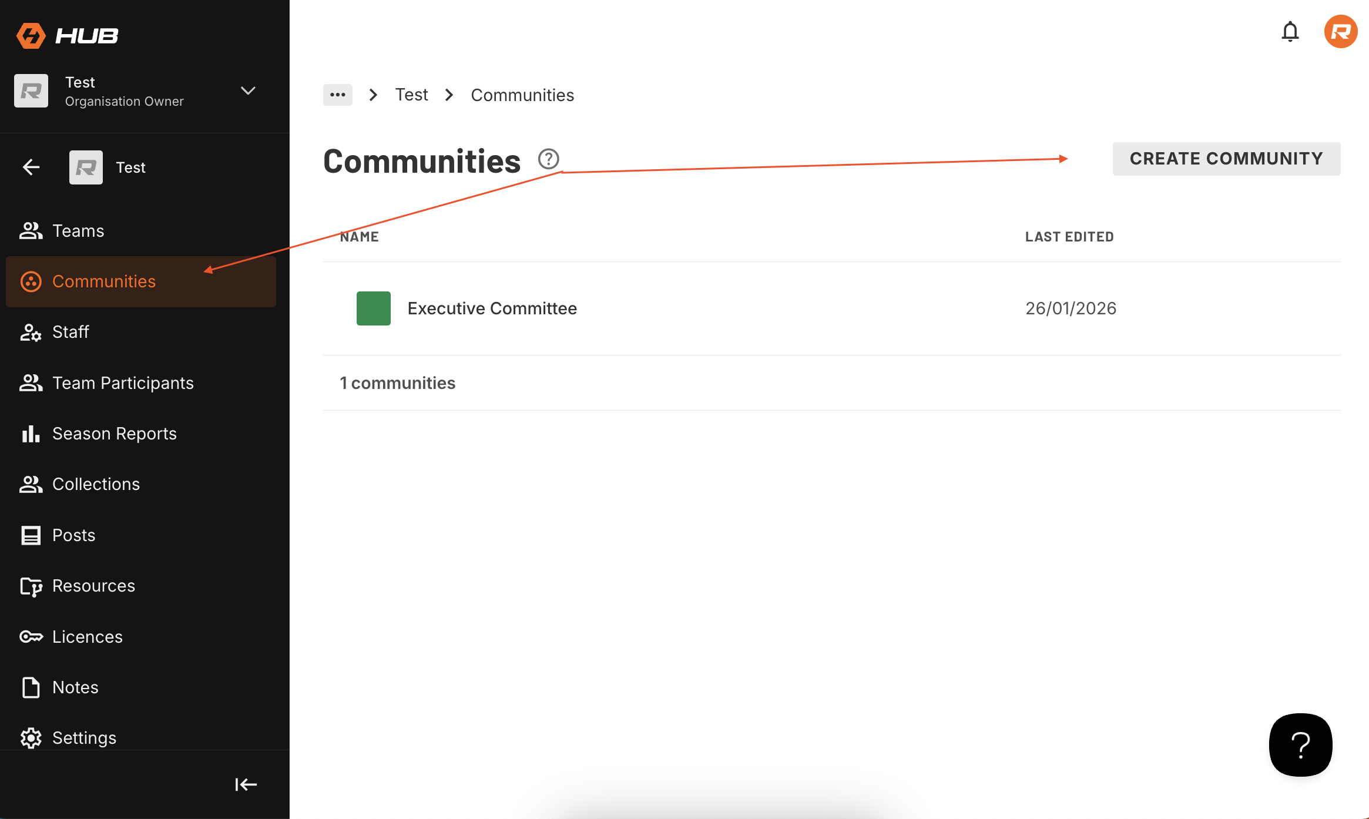The height and width of the screenshot is (819, 1369).
Task: Open the Executive Committee community row
Action: (x=492, y=308)
